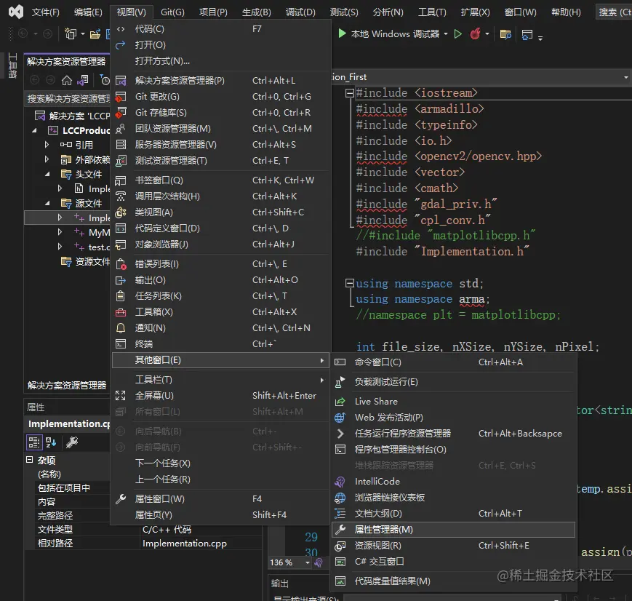The width and height of the screenshot is (632, 601).
Task: Click the Home icon in Solution Explorer
Action: (66, 81)
